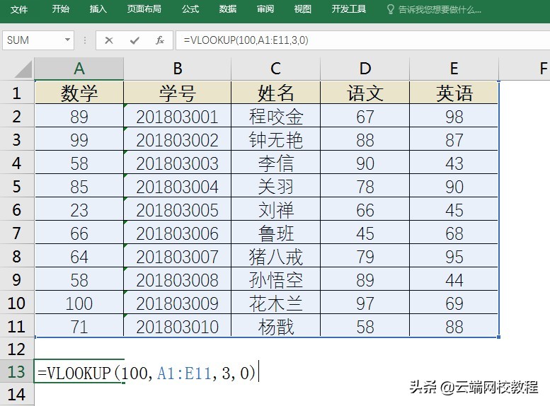Select column C header

coord(275,69)
